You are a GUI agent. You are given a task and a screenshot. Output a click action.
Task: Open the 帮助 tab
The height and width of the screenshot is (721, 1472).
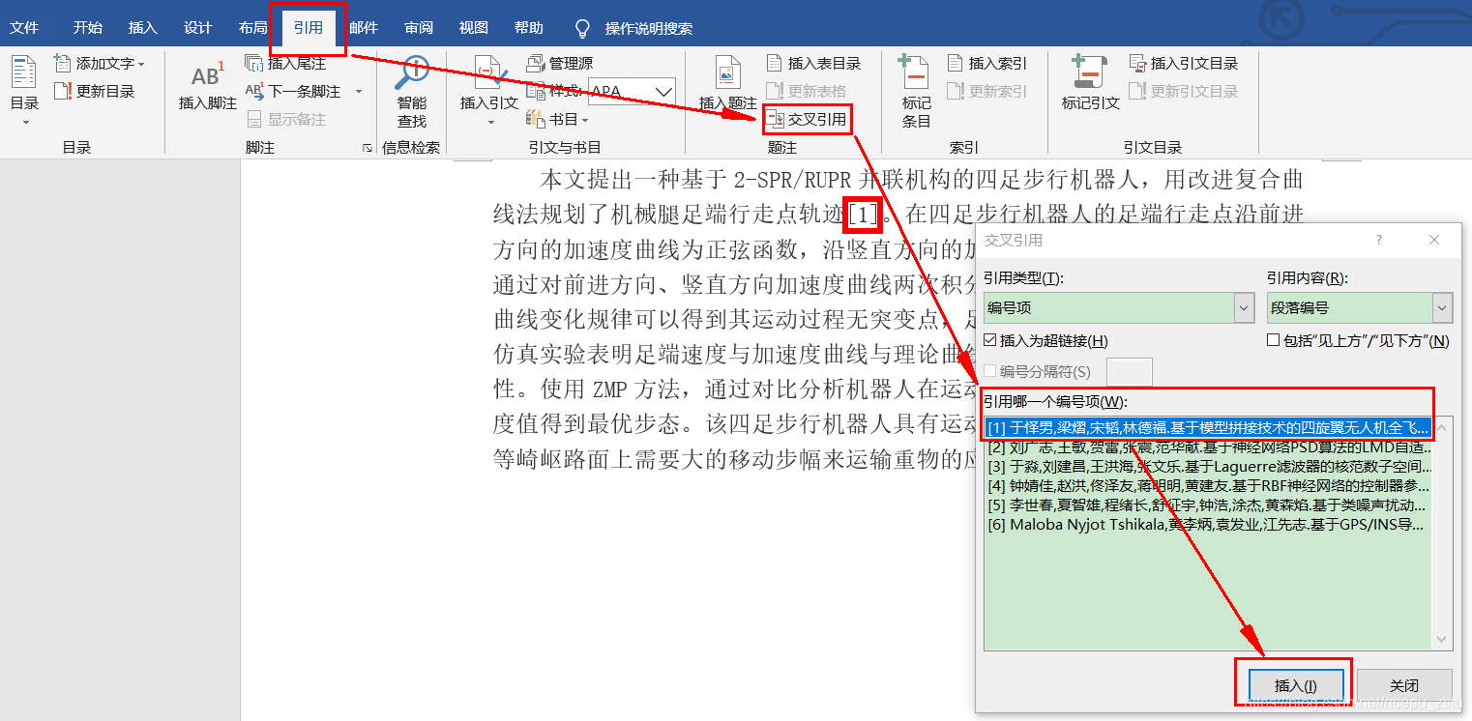point(529,28)
